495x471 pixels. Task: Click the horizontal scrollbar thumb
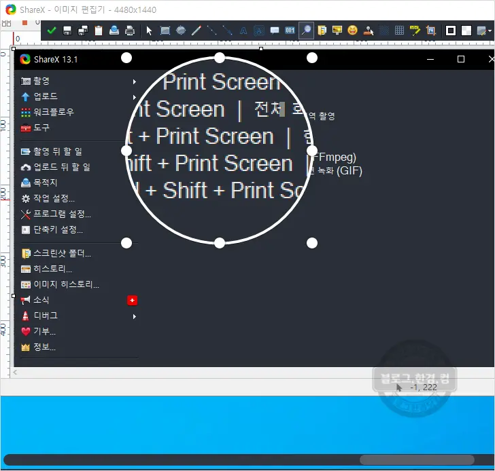coord(416,460)
